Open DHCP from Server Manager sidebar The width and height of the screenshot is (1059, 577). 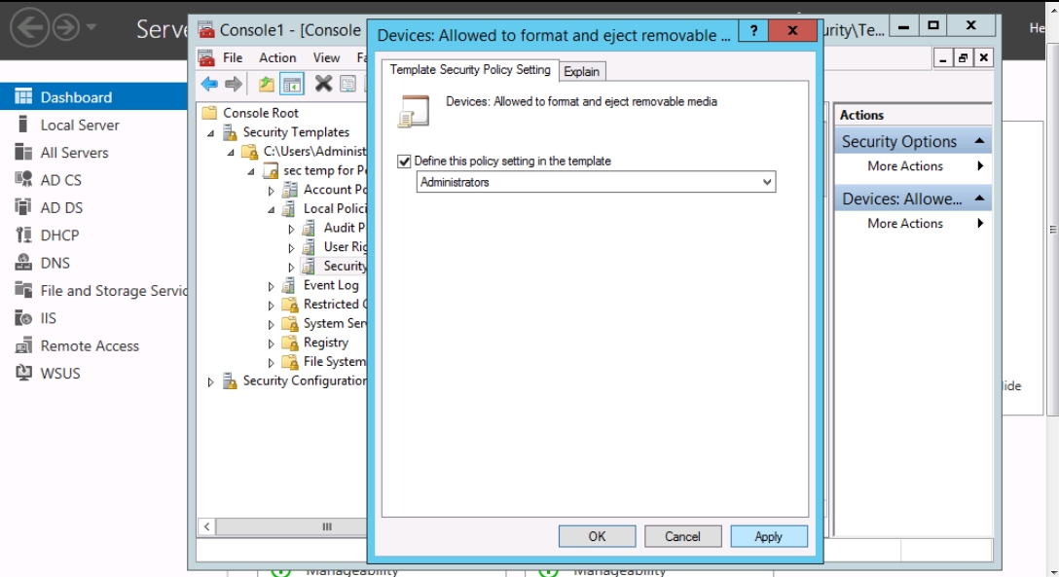59,235
